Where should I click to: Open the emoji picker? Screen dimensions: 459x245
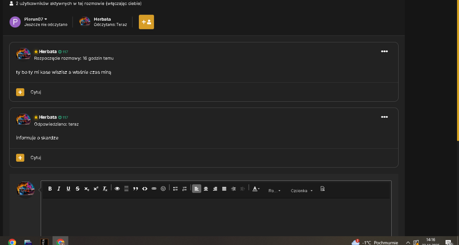click(163, 189)
